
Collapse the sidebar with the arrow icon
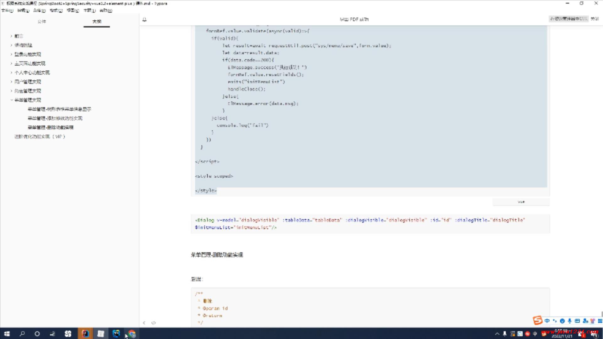[x=144, y=323]
